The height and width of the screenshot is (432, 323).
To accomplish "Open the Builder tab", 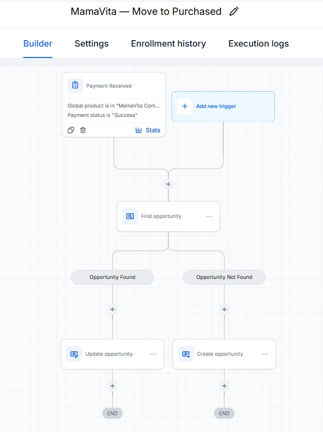I will point(38,44).
